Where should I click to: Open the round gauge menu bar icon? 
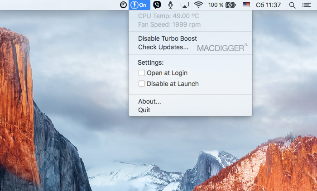pyautogui.click(x=123, y=5)
